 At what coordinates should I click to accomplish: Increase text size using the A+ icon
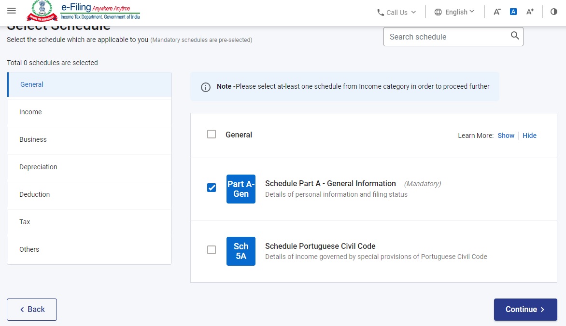(x=530, y=11)
